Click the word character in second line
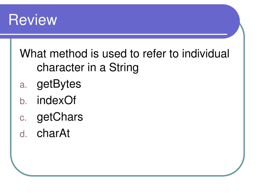This screenshot has width=257, height=193. coord(60,68)
